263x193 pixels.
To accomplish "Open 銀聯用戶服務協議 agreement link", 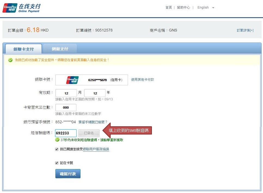I will [96, 149].
